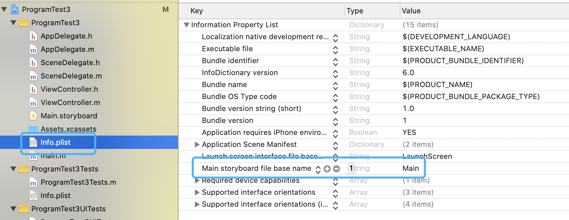Click the ProgramTest3Tests yellow folder icon
Screen dimensions: 569x220
click(x=24, y=169)
